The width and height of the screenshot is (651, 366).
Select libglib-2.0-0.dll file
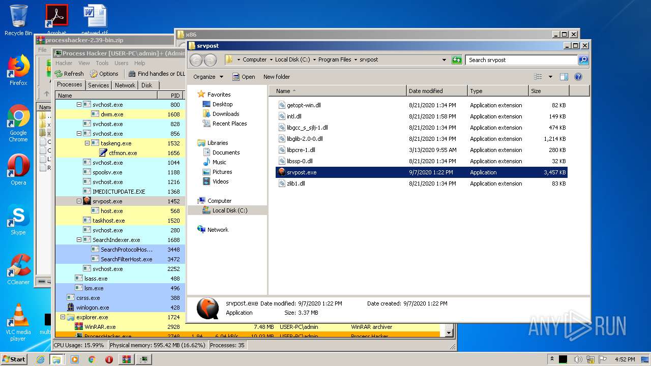[422, 139]
